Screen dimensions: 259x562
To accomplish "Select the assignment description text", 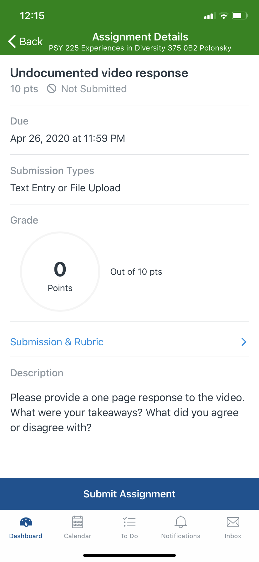I will coord(128,413).
